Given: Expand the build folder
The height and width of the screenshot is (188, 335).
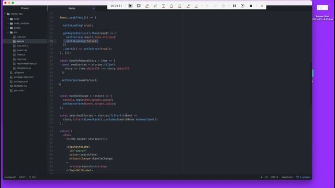Looking at the screenshot, I should pos(8,19).
